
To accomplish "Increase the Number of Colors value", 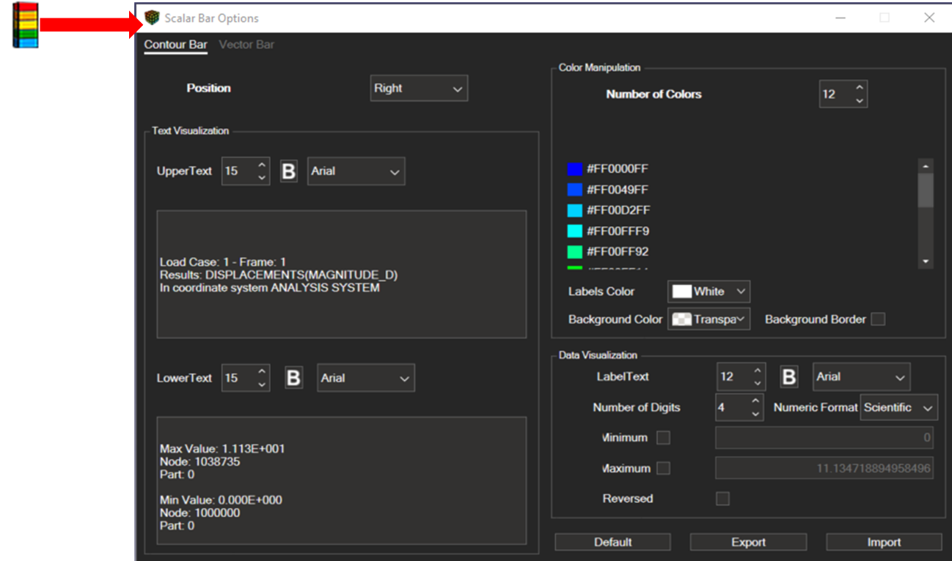I will tap(860, 88).
